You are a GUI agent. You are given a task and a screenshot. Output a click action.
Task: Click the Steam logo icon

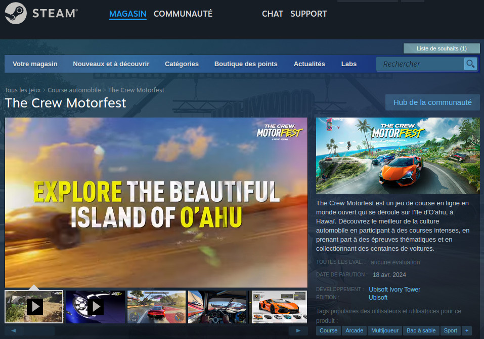pyautogui.click(x=16, y=13)
